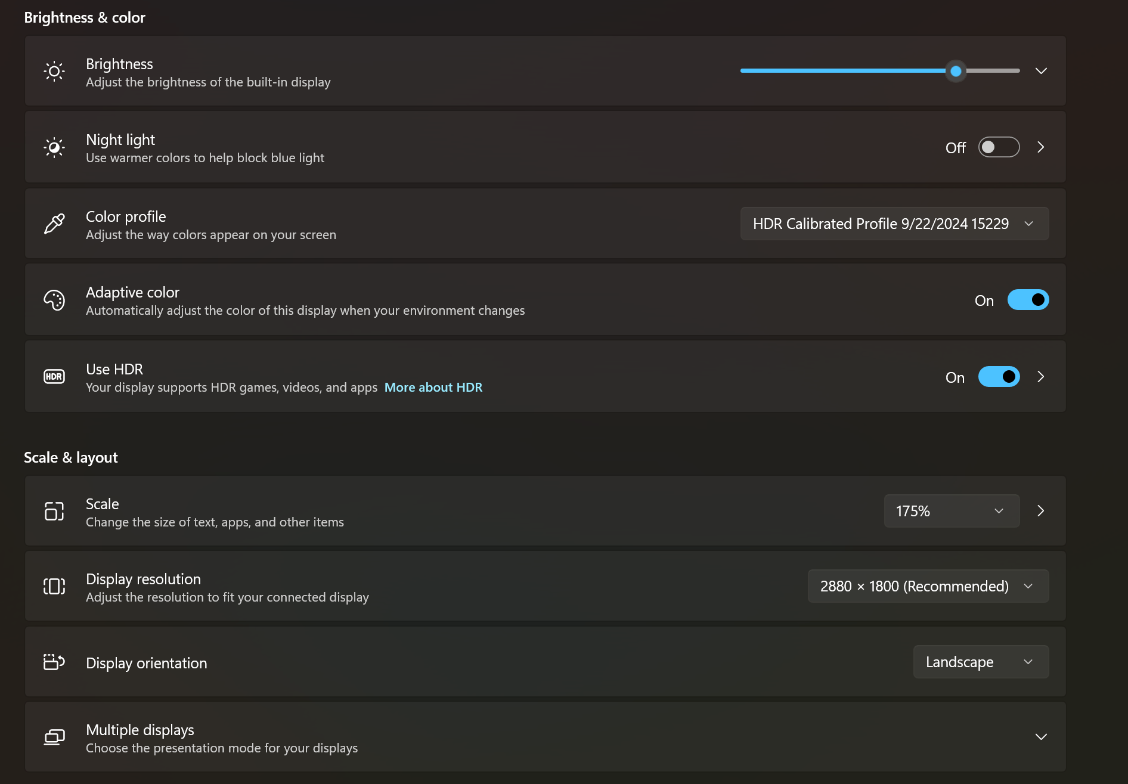Open the Landscape orientation dropdown
The height and width of the screenshot is (784, 1128).
click(981, 662)
